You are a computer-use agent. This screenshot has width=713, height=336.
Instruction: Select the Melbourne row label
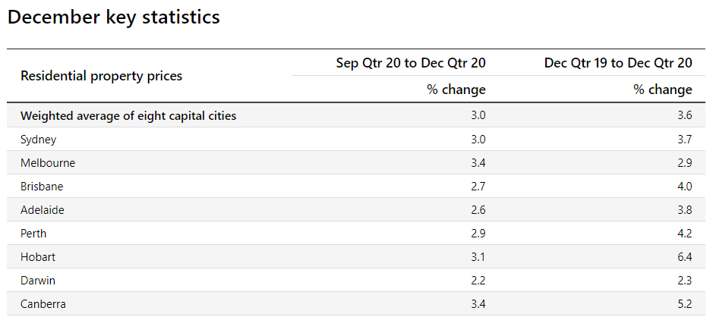click(48, 163)
